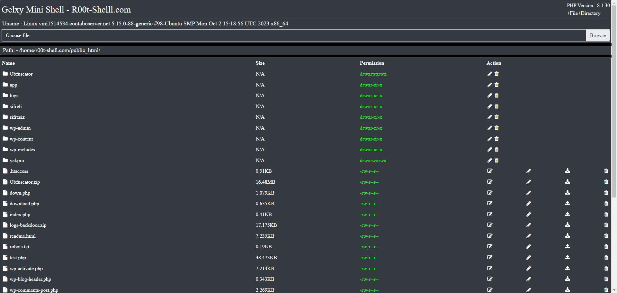
Task: Click the wp-comments-post.php file name
Action: [x=34, y=290]
